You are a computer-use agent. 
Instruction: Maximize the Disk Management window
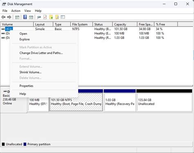pos(176,4)
